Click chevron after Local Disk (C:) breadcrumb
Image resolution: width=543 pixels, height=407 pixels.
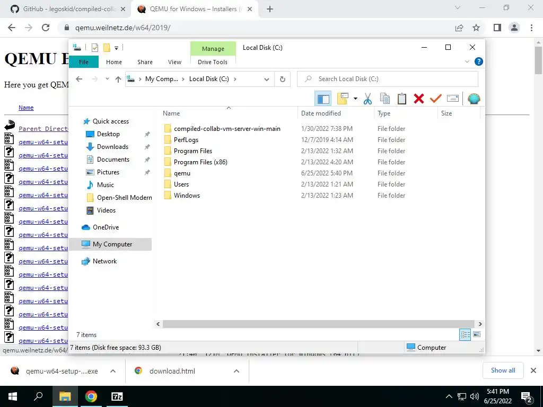tap(235, 79)
